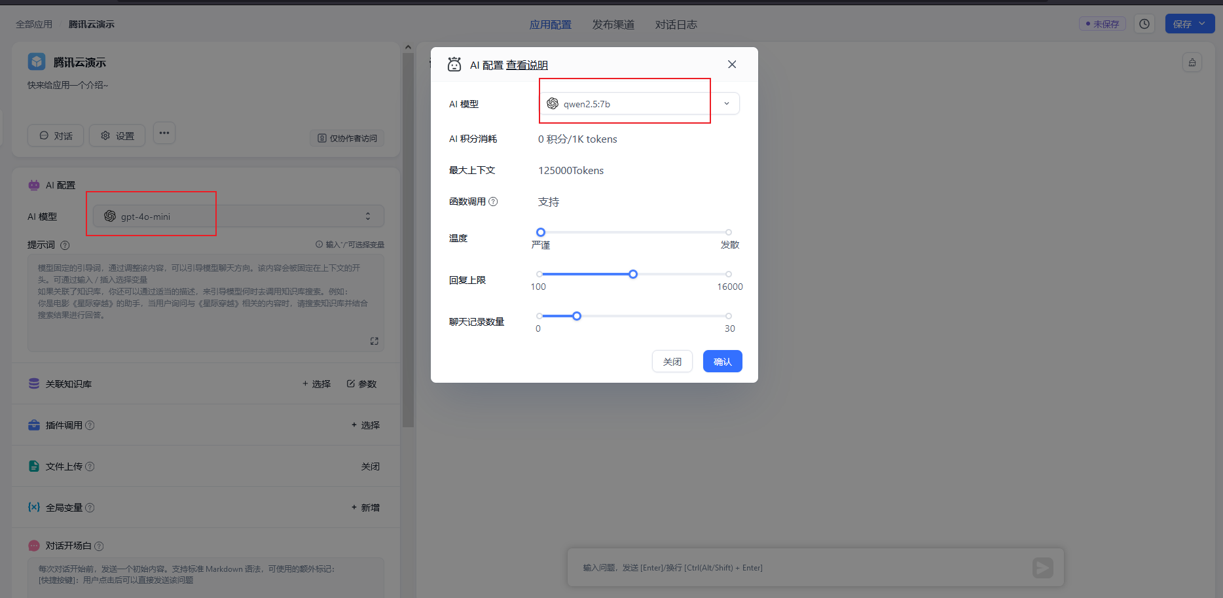Click the 125000Tokens value
1223x598 pixels.
571,170
